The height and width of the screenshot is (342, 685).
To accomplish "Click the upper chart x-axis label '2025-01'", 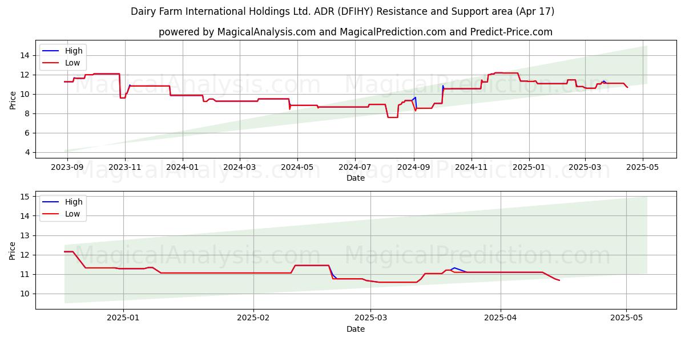I will coord(529,168).
